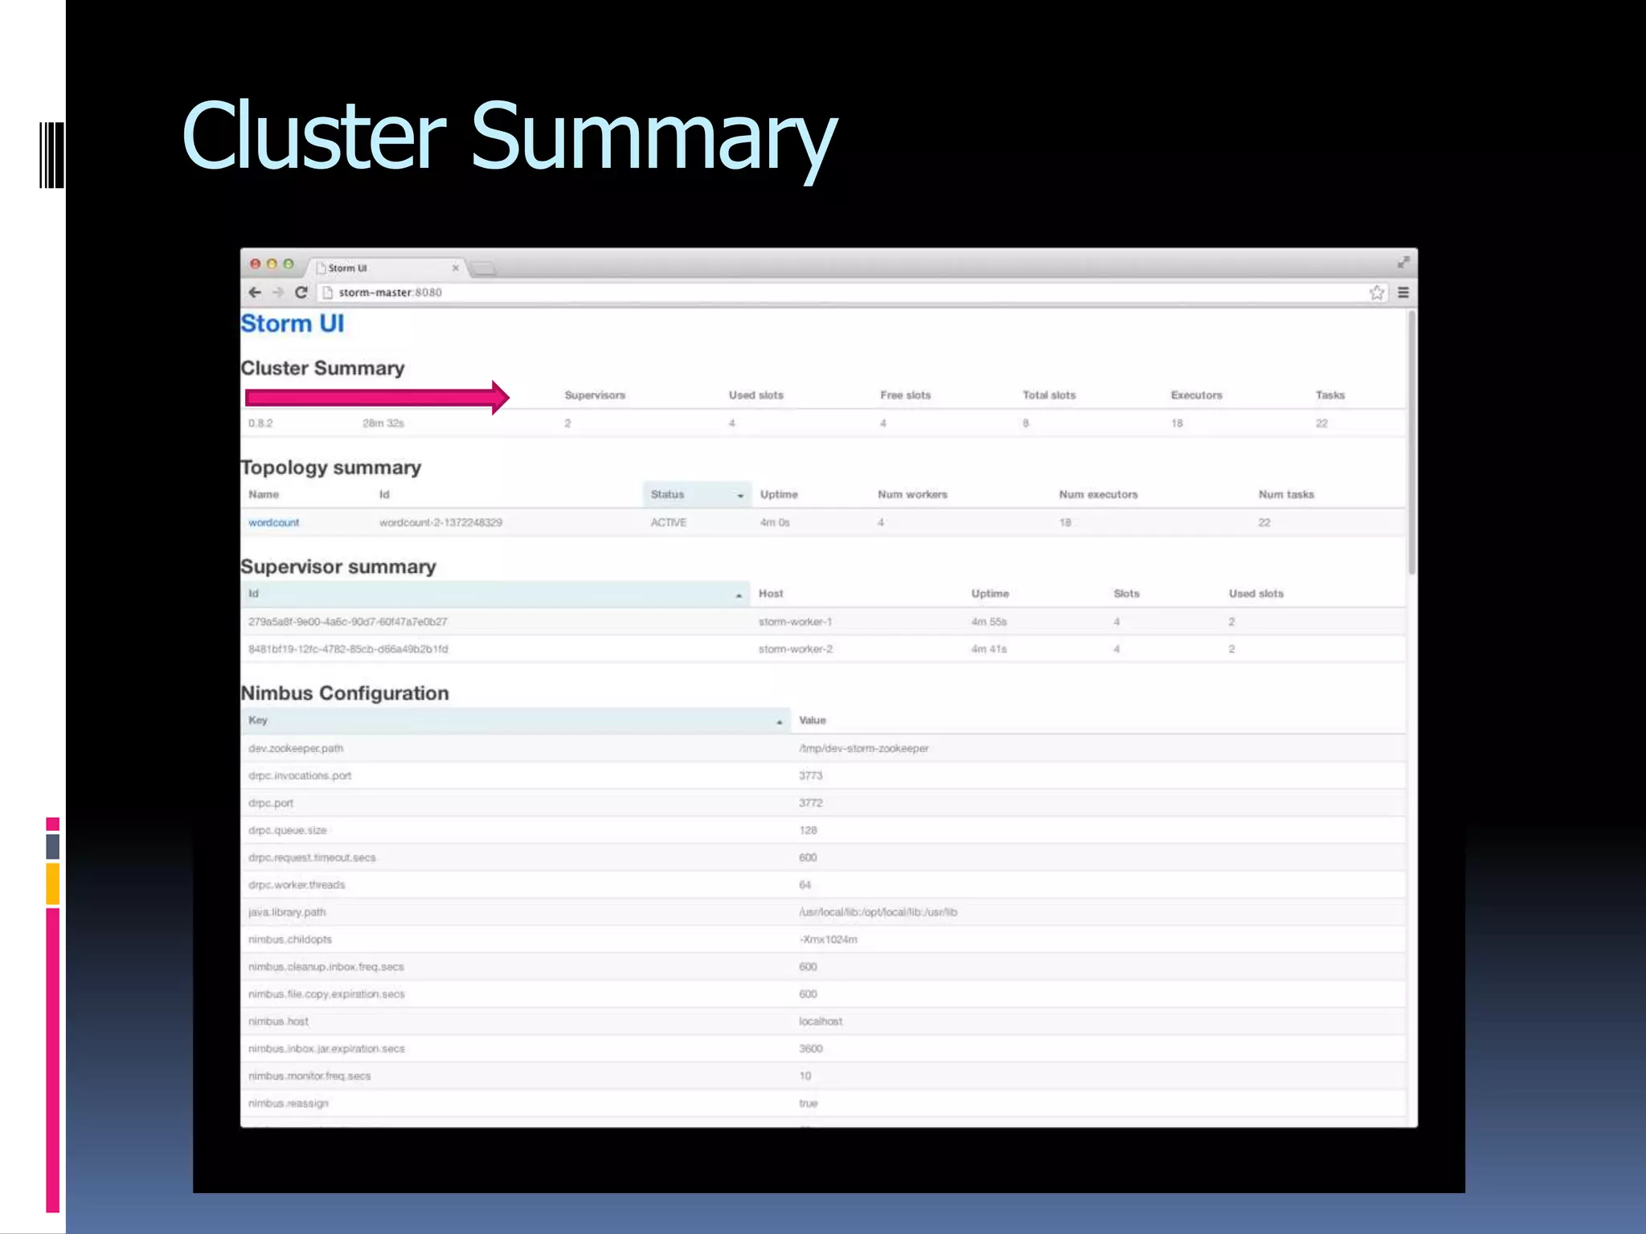The height and width of the screenshot is (1234, 1646).
Task: Select topology id wordcount-2-1372248329
Action: 440,522
